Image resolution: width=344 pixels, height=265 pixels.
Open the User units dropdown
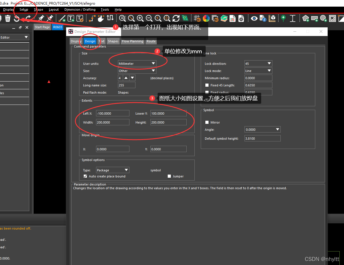tap(137, 64)
